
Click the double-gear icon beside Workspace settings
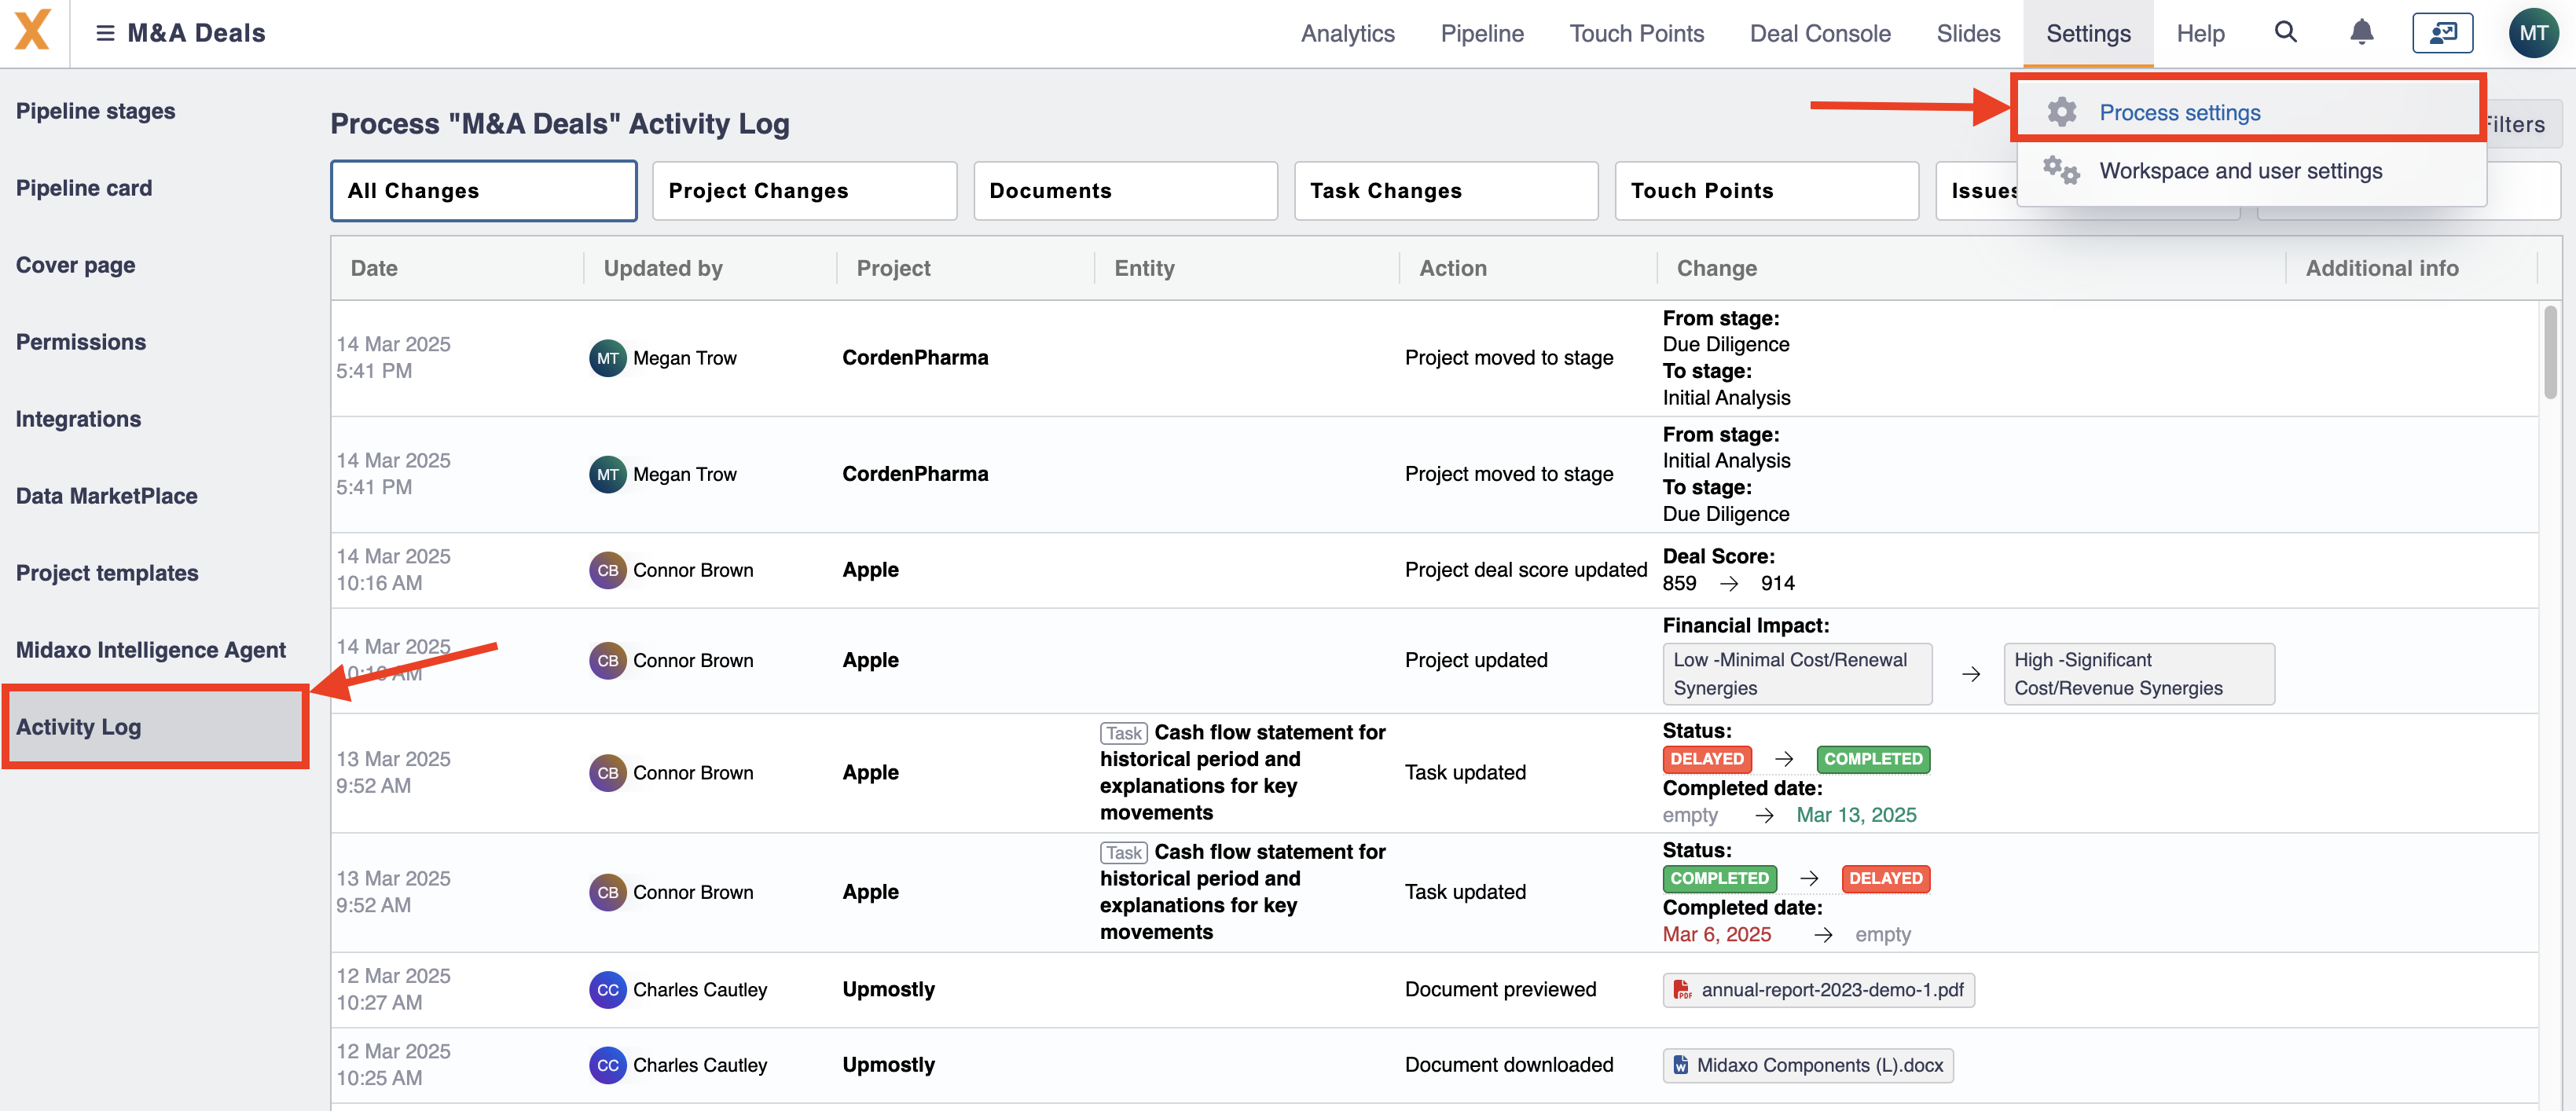pyautogui.click(x=2062, y=170)
